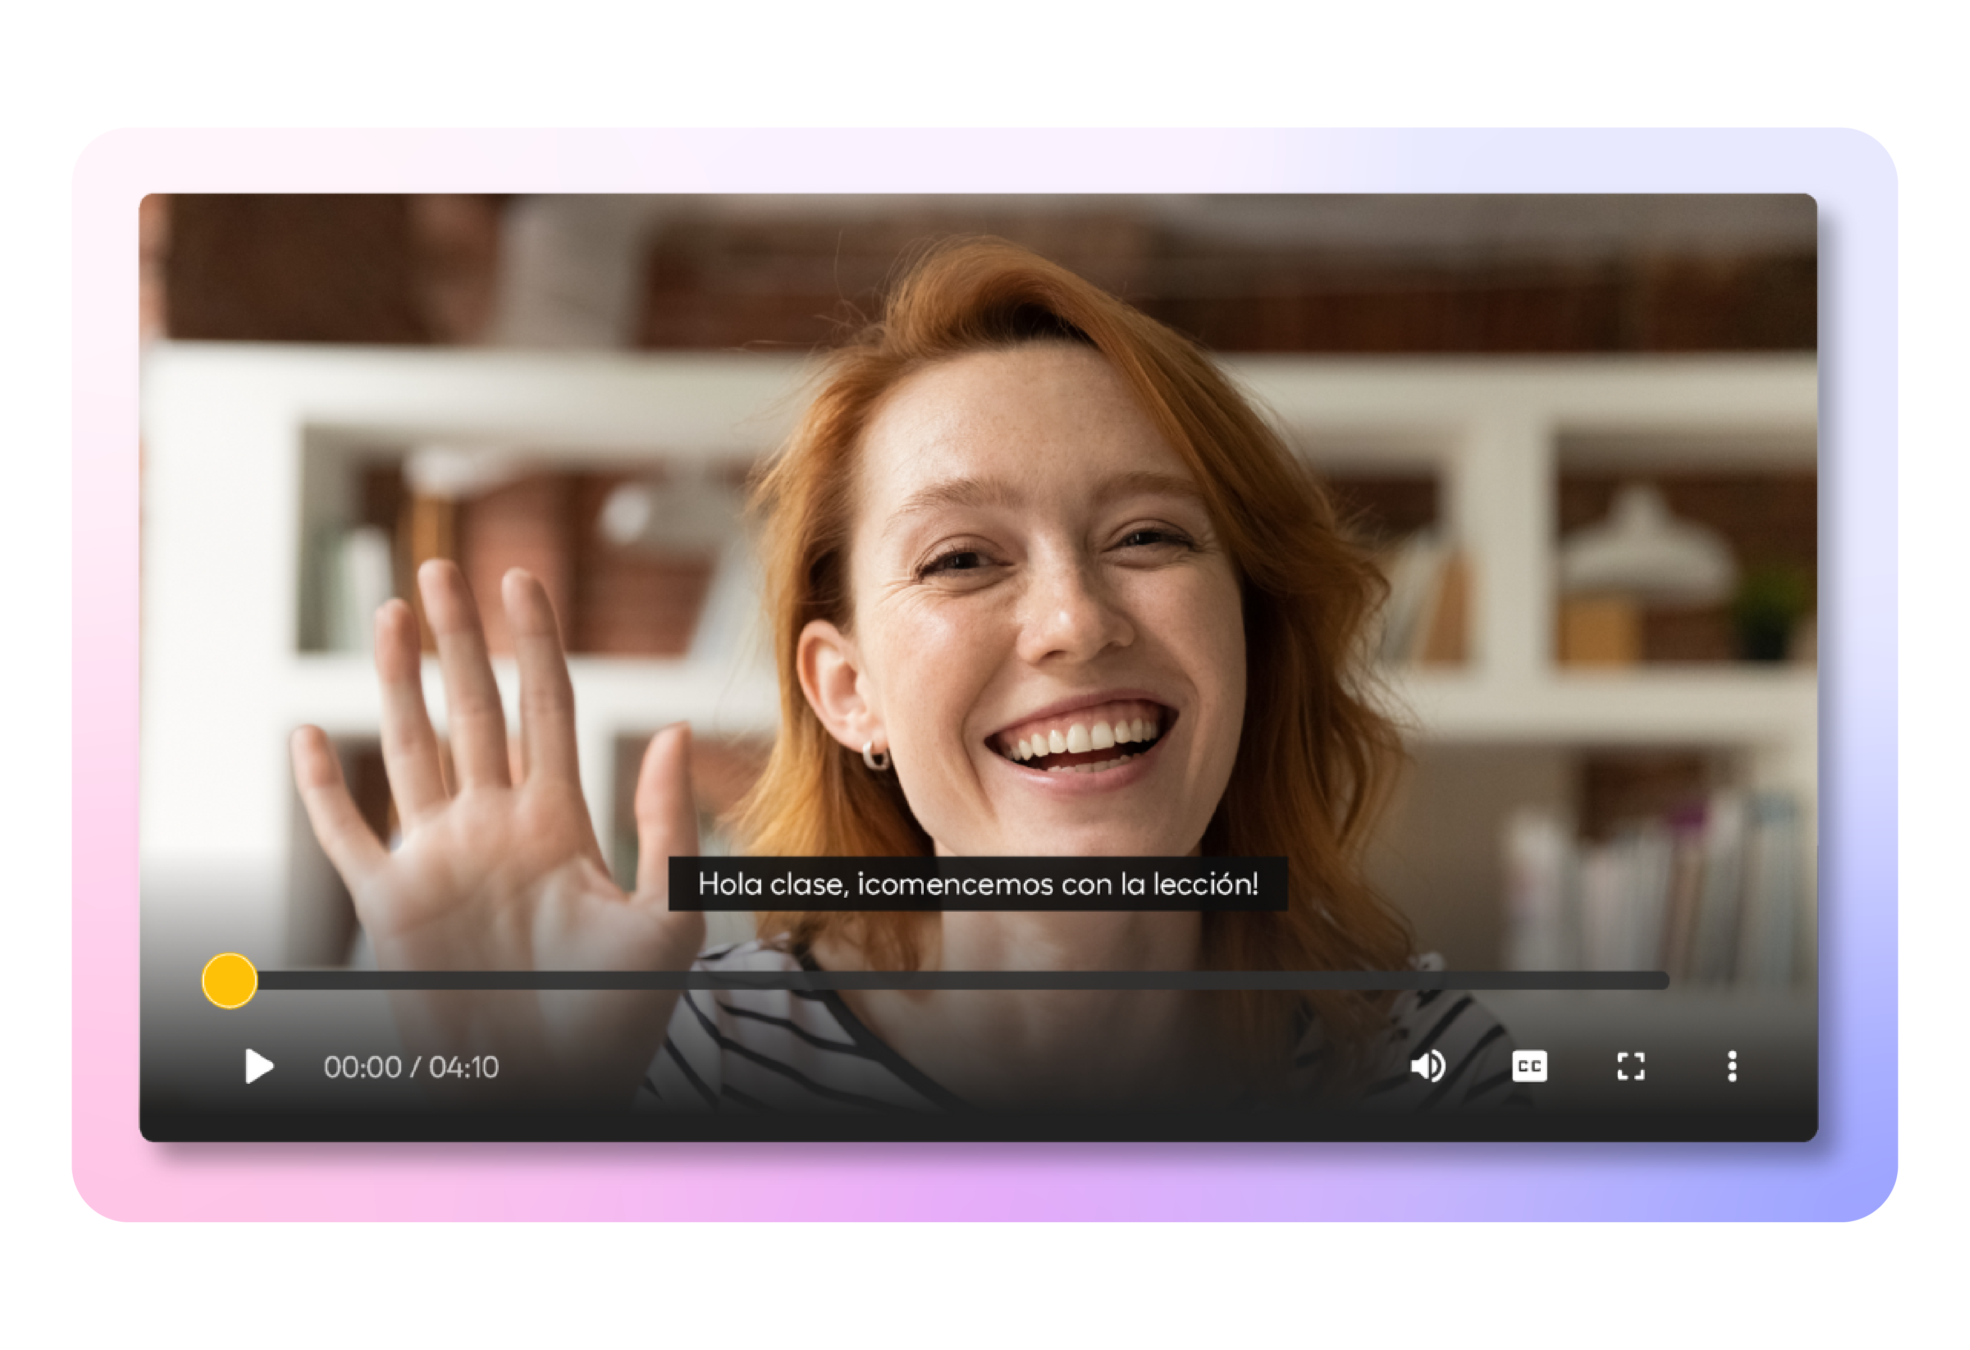Screen dimensions: 1970x1350
Task: Enter fullscreen mode
Action: click(x=1630, y=1066)
